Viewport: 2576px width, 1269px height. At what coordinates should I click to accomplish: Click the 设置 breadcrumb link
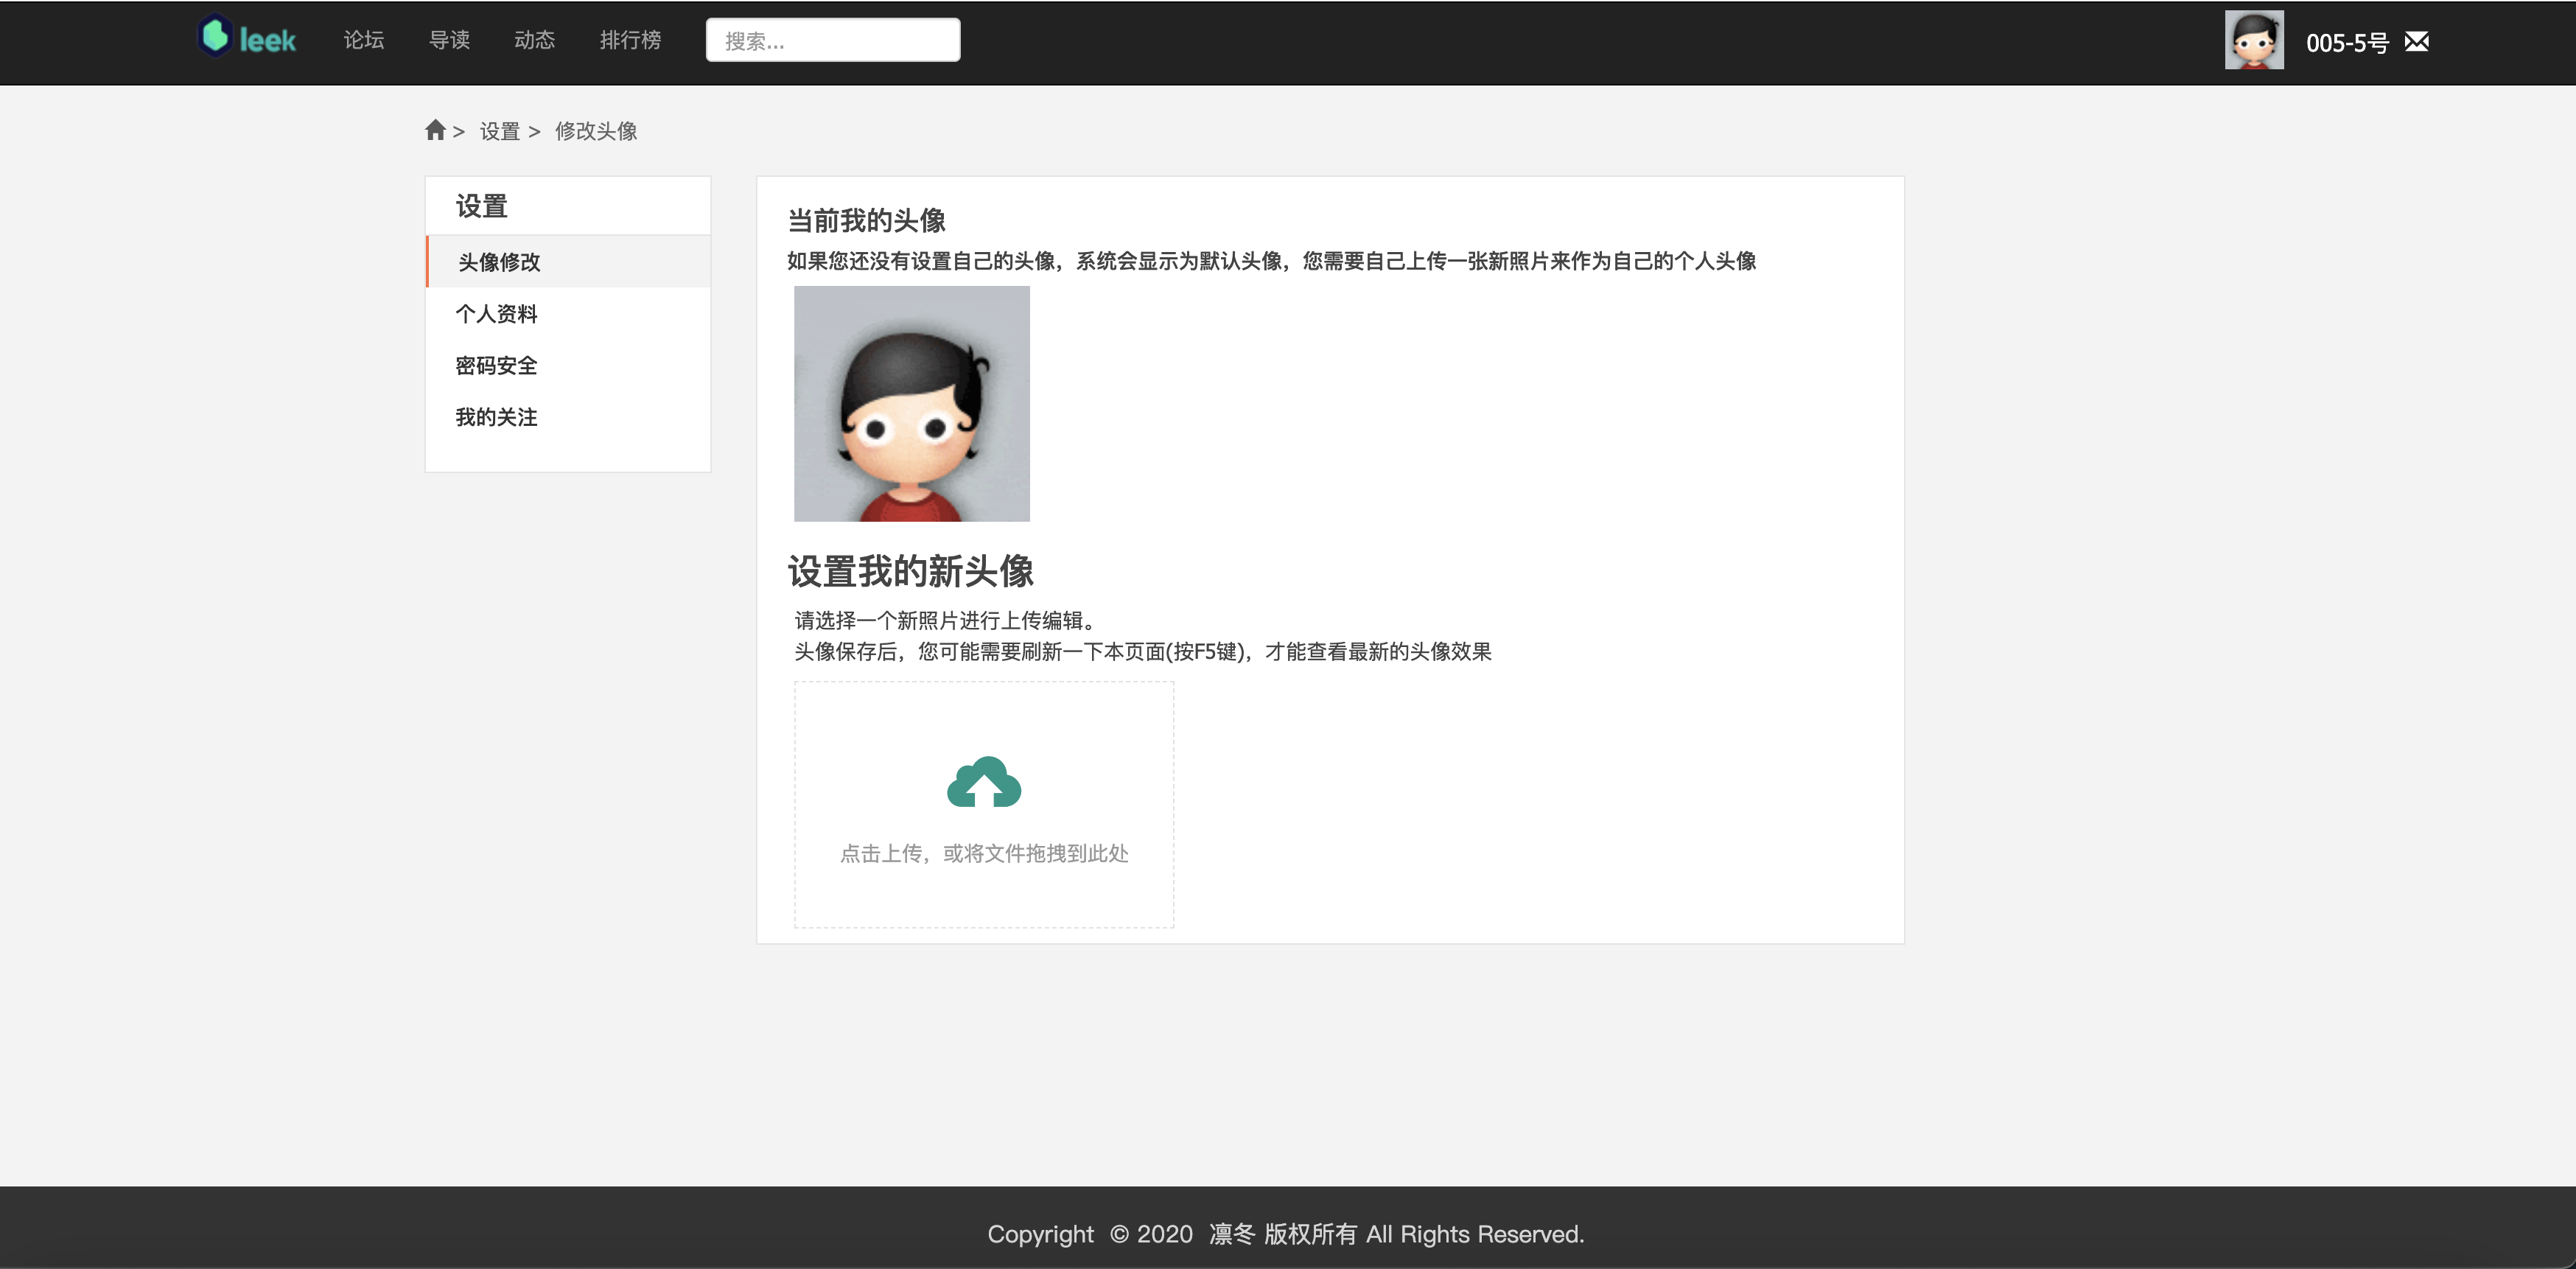point(499,131)
